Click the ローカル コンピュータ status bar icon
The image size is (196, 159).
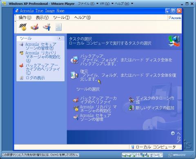(132, 147)
